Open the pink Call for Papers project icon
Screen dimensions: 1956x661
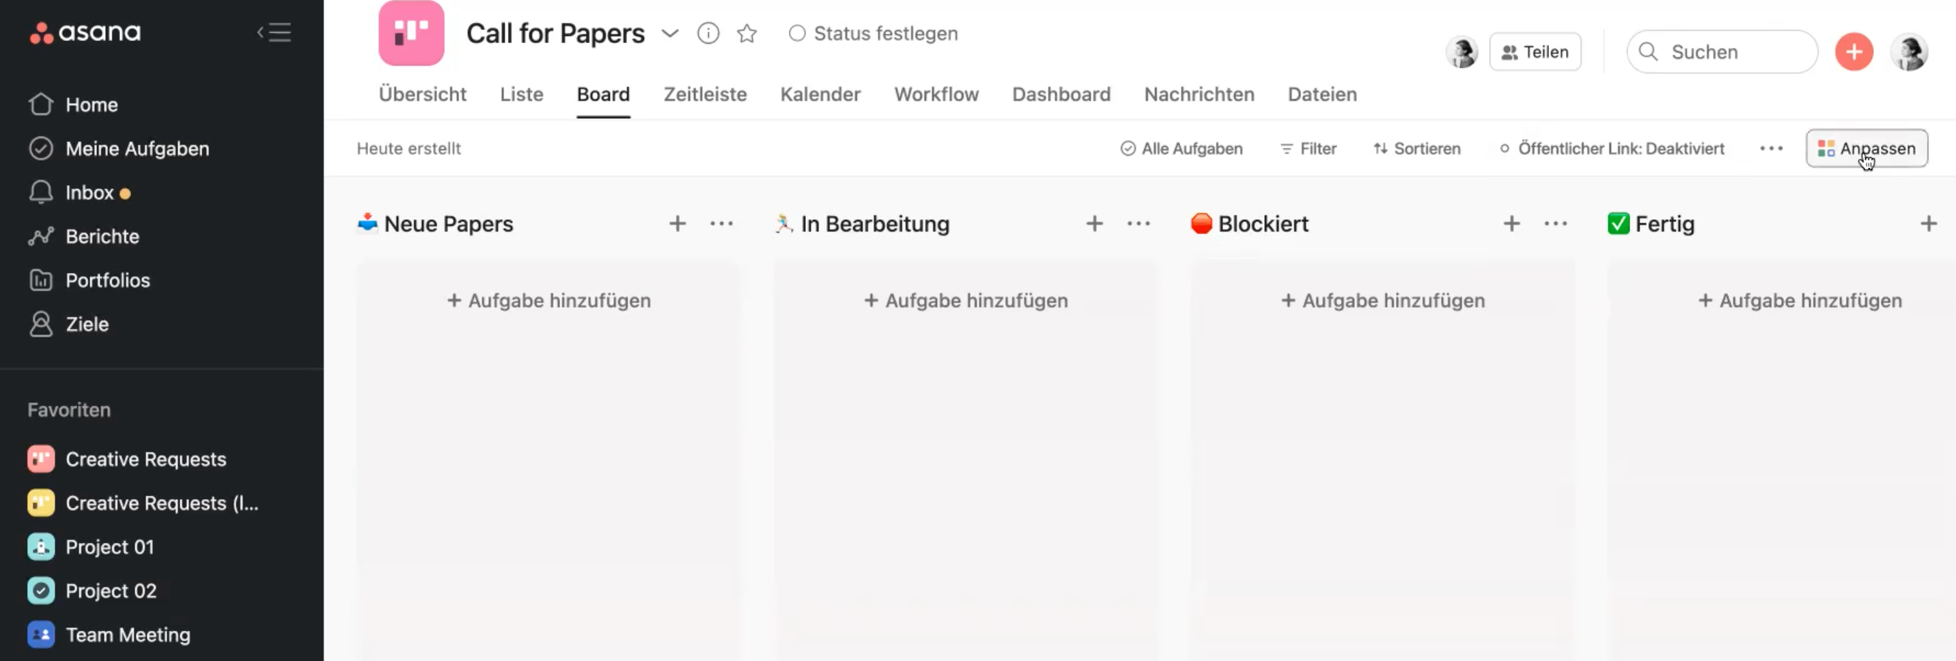tap(410, 33)
